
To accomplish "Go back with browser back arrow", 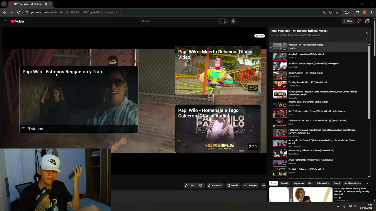I will [4, 12].
